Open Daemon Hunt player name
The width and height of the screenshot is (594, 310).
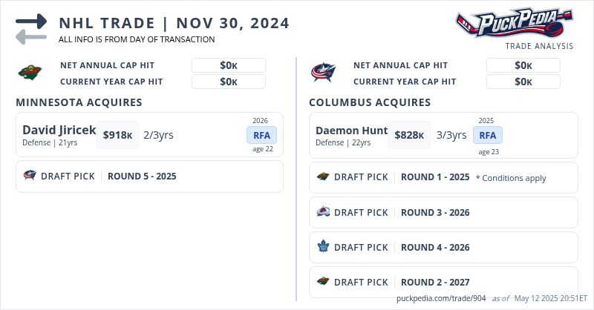tap(351, 131)
